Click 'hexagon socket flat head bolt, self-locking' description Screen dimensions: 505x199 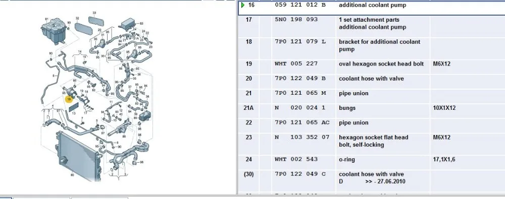click(x=373, y=141)
